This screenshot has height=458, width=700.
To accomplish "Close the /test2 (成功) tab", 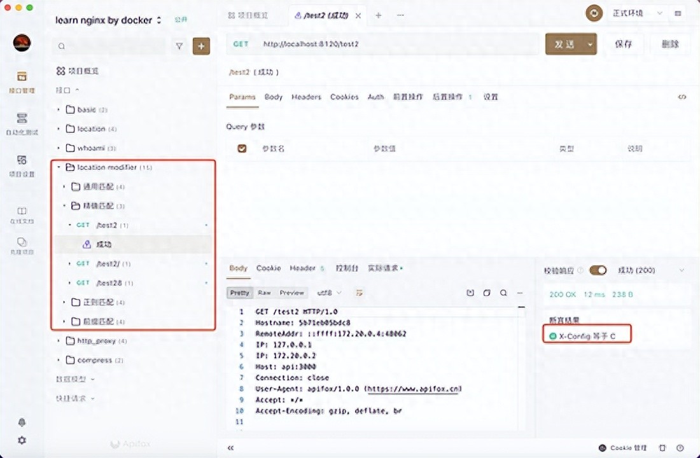I will pos(358,16).
